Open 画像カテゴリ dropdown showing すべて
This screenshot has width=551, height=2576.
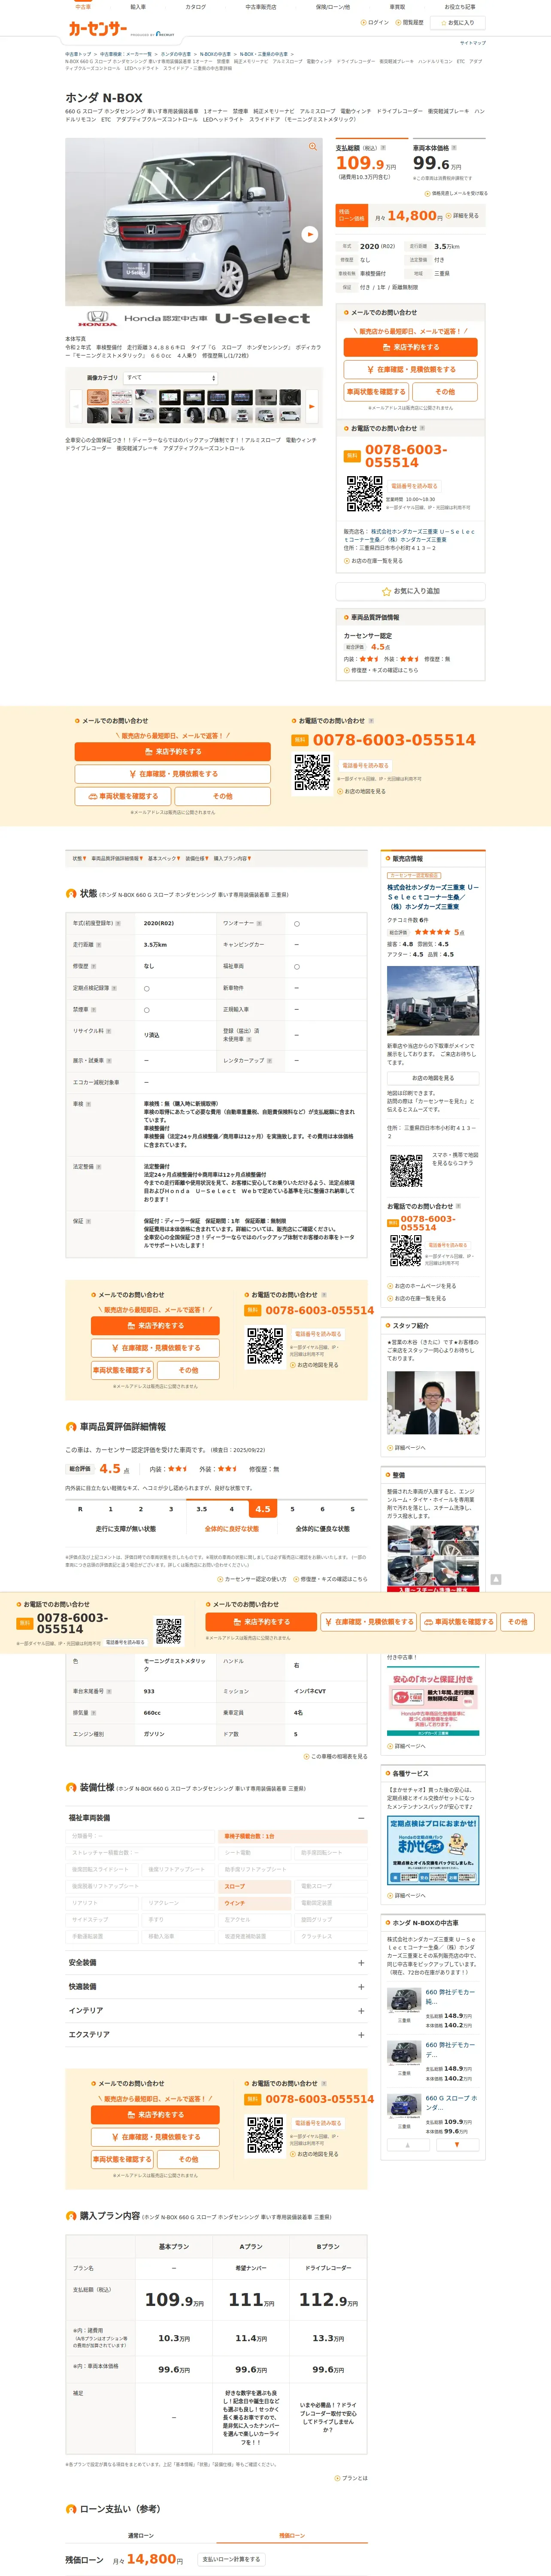[x=171, y=378]
